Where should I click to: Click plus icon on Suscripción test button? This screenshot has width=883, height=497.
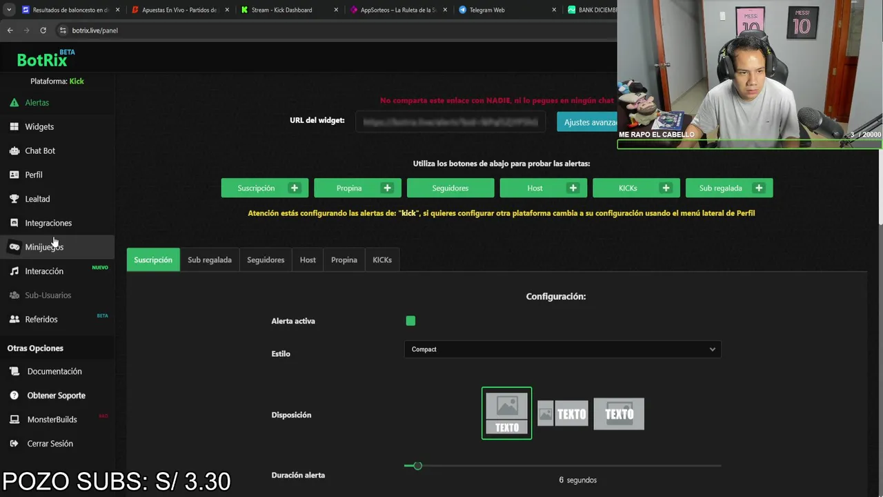pyautogui.click(x=295, y=188)
